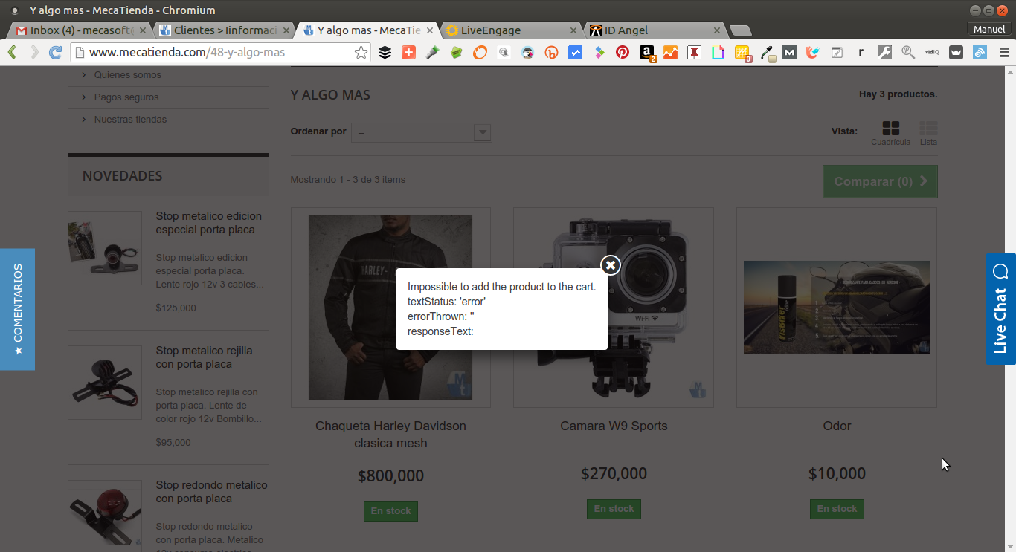Open the vidIQ extension
This screenshot has height=552, width=1016.
[x=932, y=53]
